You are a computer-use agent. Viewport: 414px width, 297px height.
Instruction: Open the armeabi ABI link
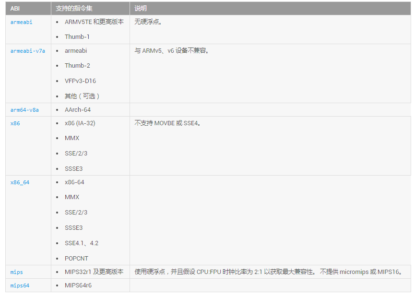click(x=21, y=22)
